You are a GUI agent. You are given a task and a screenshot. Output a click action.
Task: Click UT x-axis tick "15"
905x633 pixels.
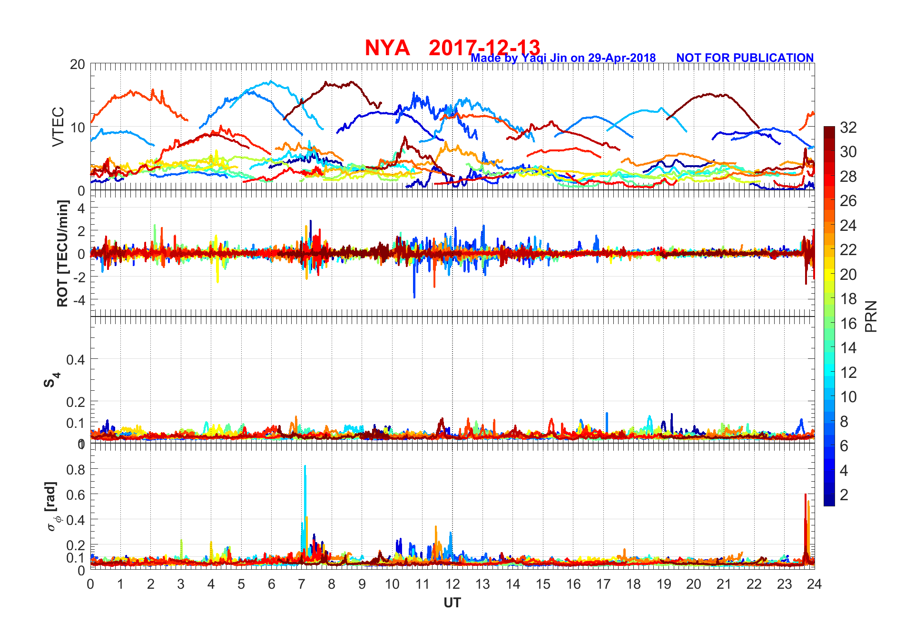point(543,584)
